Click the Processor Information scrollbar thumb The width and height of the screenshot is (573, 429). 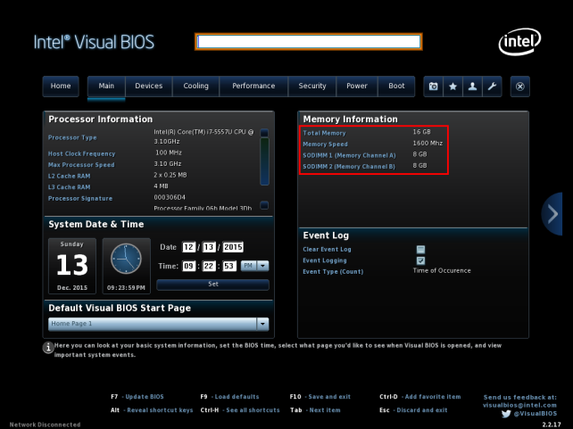coord(264,161)
